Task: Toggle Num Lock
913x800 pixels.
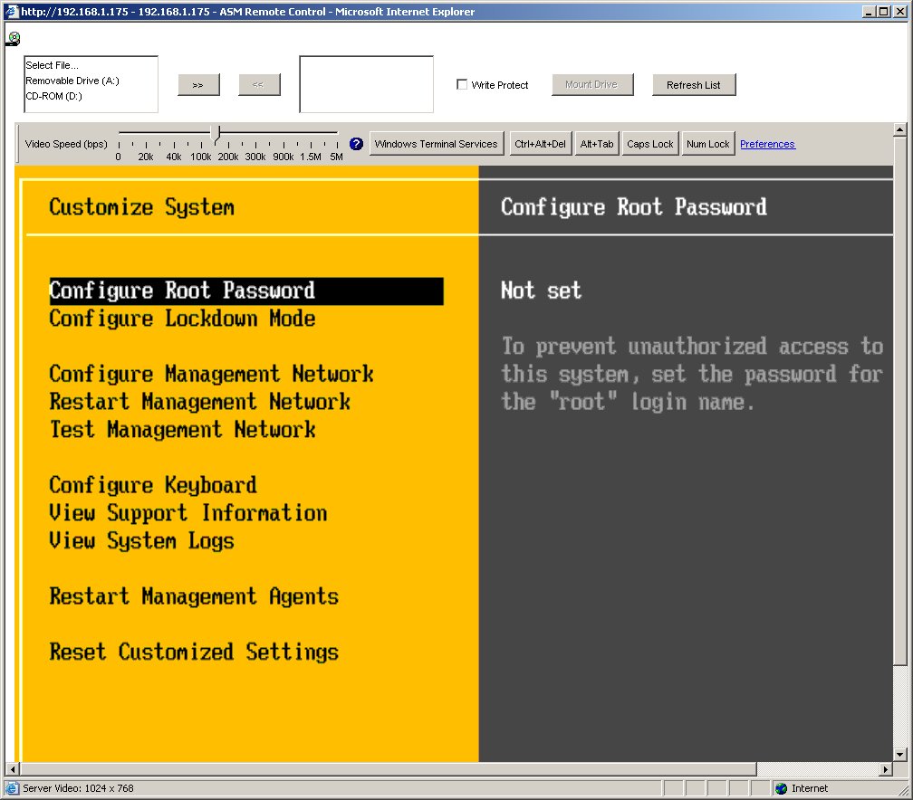Action: [x=707, y=143]
